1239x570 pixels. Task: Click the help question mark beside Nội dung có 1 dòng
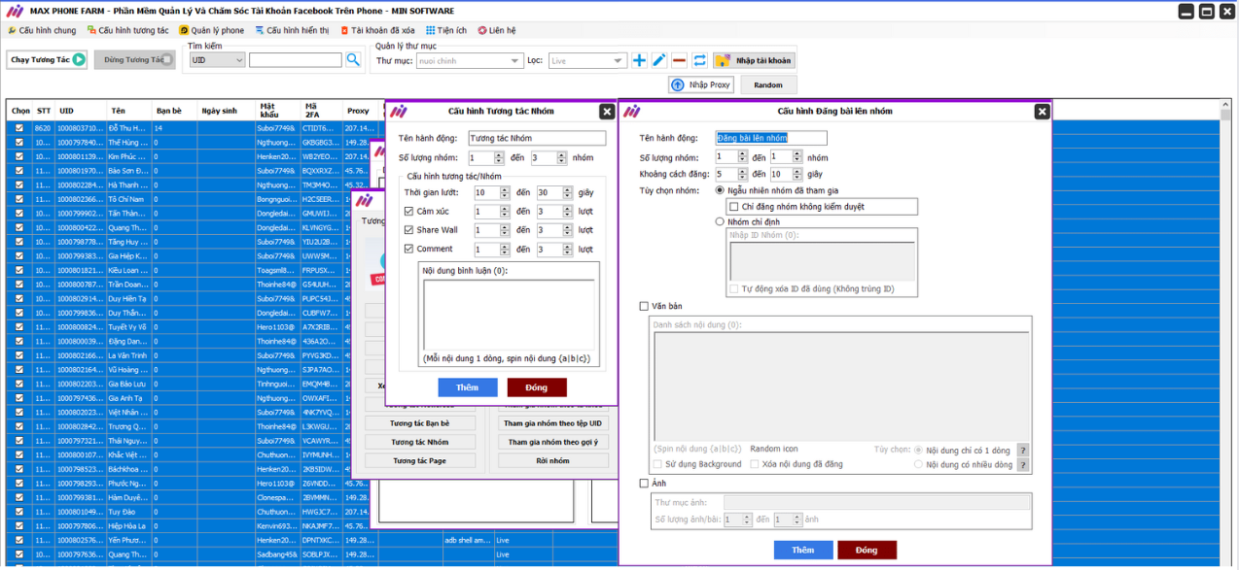pos(1022,451)
